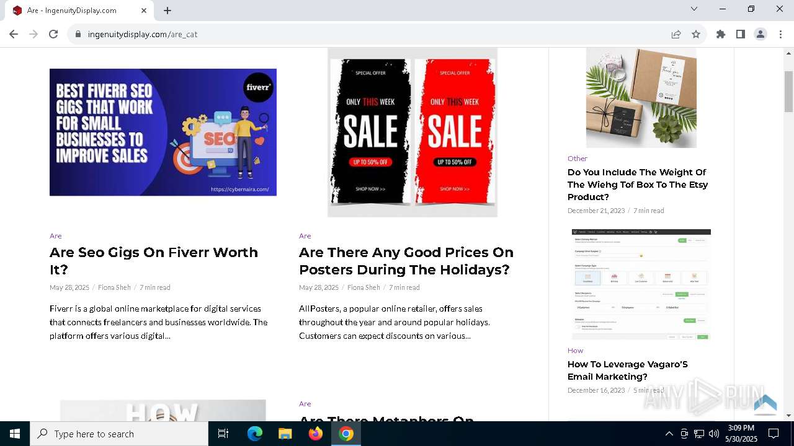Toggle the browser side panel icon
The height and width of the screenshot is (446, 794).
tap(741, 34)
